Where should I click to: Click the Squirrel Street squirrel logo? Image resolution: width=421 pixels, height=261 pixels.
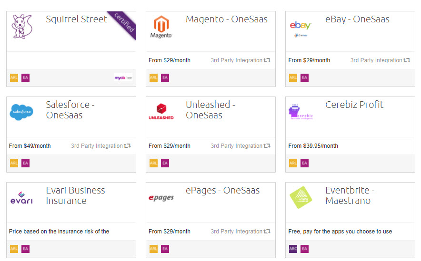tap(22, 27)
